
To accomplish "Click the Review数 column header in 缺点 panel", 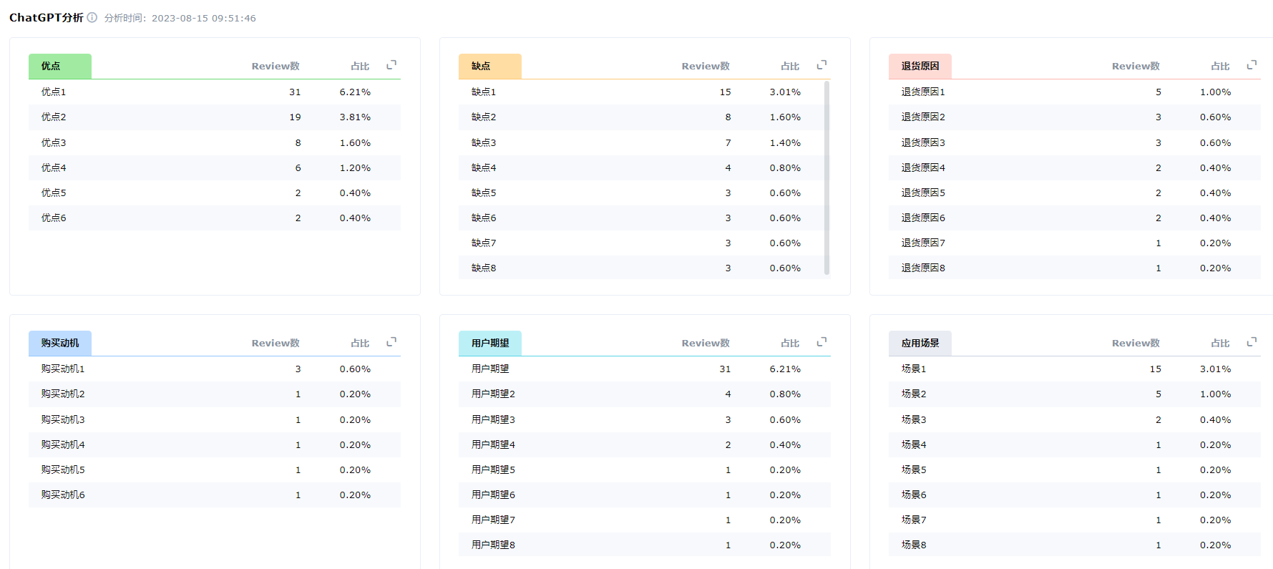I will tap(706, 66).
